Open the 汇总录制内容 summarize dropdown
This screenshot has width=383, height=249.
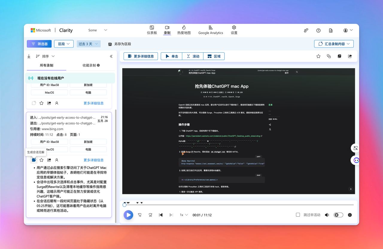point(334,44)
